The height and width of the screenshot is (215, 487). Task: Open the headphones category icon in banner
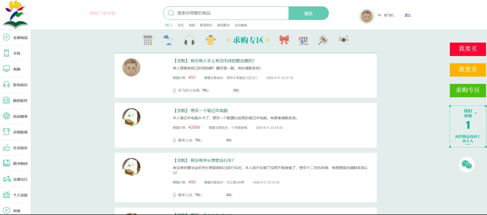pos(189,40)
